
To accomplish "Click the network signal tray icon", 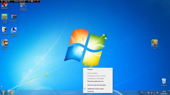I will [154, 93].
